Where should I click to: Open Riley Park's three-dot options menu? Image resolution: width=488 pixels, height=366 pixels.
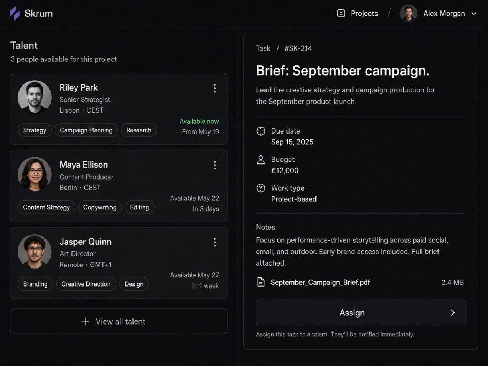click(x=215, y=88)
